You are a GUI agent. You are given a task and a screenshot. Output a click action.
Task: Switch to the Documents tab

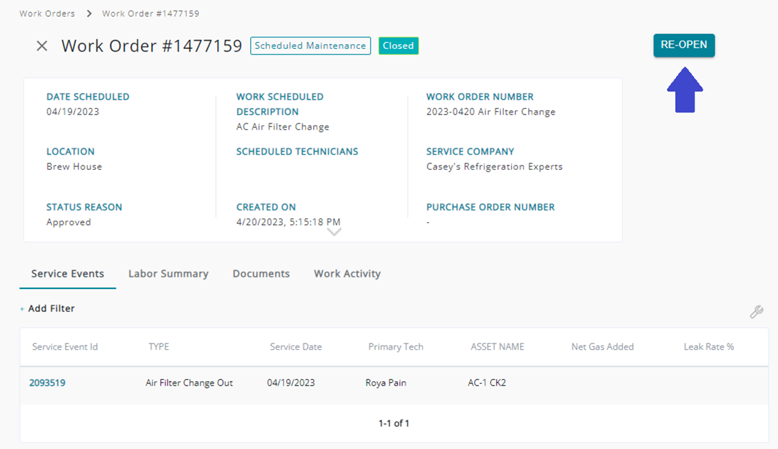[261, 274]
